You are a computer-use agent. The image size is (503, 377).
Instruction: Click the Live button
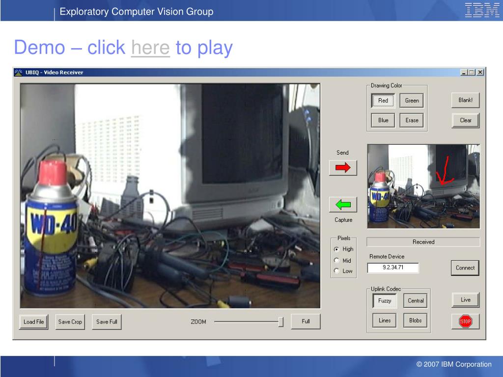coord(466,300)
